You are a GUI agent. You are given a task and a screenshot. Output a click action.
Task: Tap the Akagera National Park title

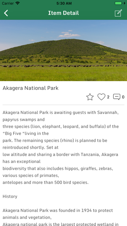pyautogui.click(x=30, y=88)
